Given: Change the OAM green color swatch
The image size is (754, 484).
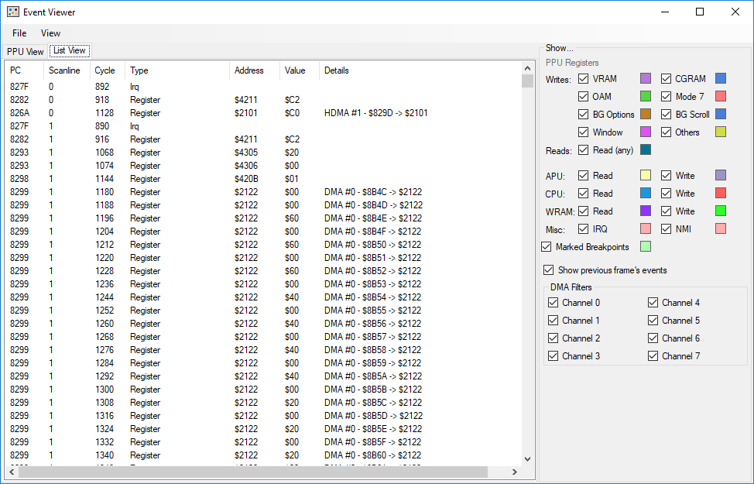Looking at the screenshot, I should pyautogui.click(x=646, y=96).
